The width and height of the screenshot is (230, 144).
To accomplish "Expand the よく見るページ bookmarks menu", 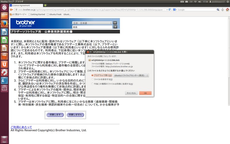I will point(18,14).
